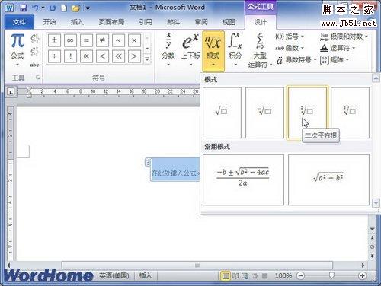The image size is (381, 286).
Task: Insert the division ÷ symbol
Action: pyautogui.click(x=54, y=56)
